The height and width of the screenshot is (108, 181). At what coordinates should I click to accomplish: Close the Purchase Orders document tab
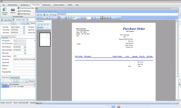point(27,20)
